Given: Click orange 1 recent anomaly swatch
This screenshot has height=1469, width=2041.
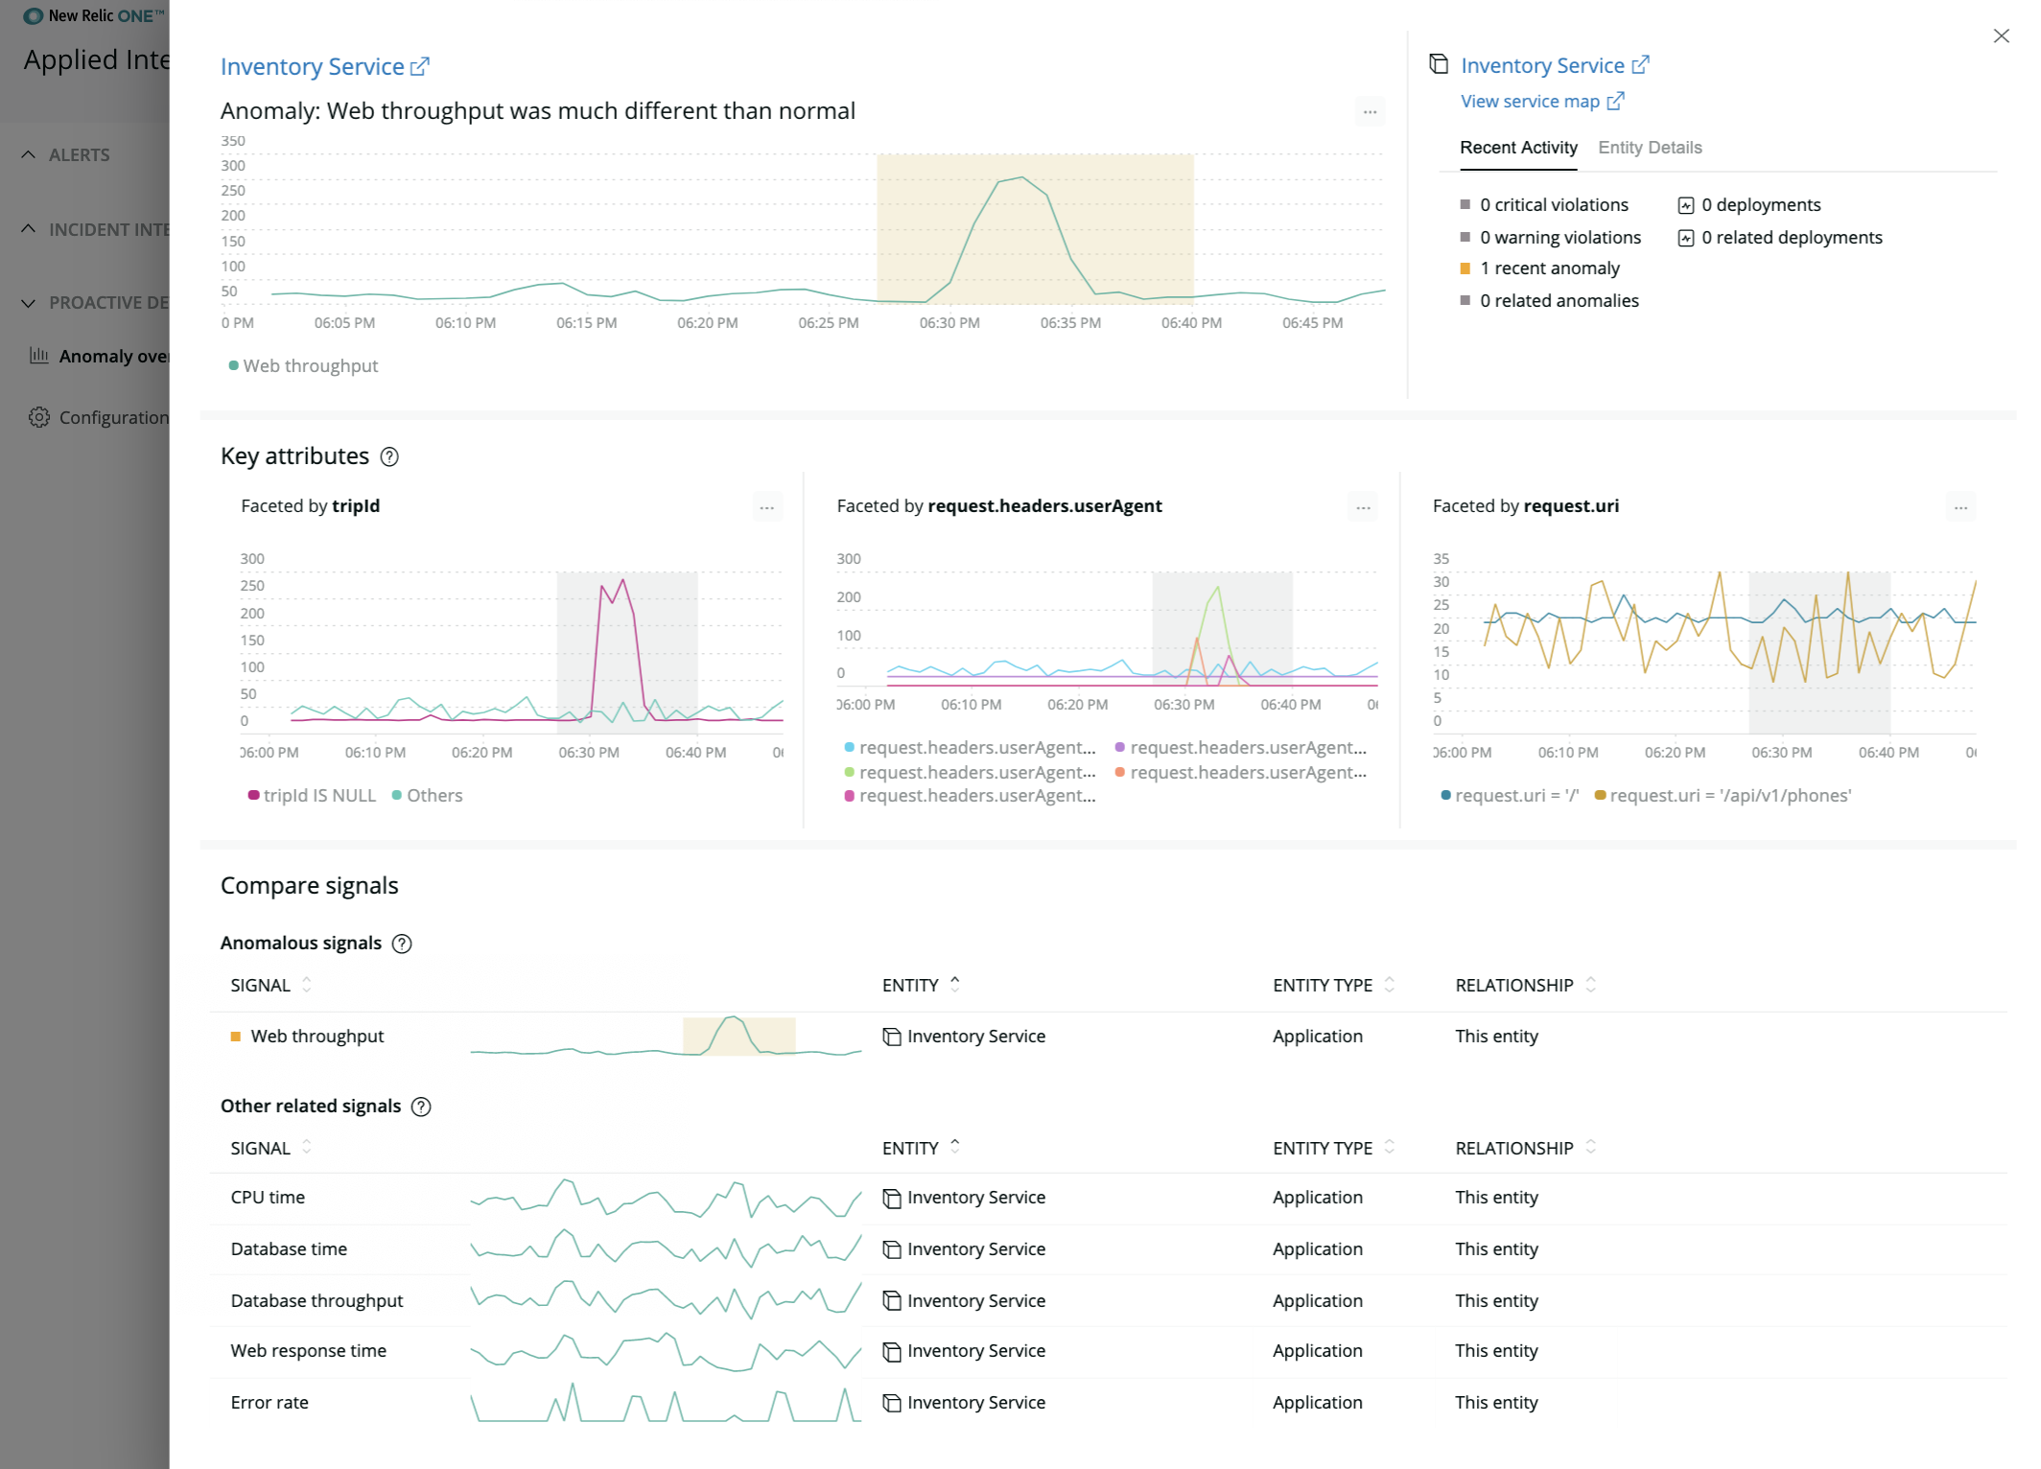Looking at the screenshot, I should tap(1465, 268).
